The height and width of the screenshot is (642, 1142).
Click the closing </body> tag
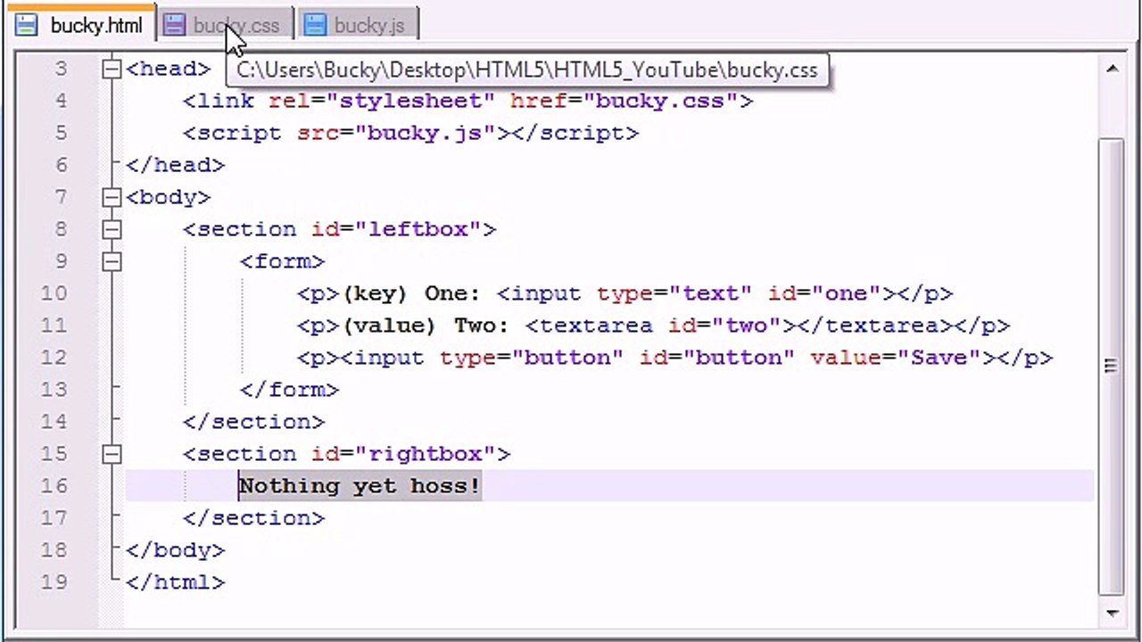pyautogui.click(x=175, y=550)
